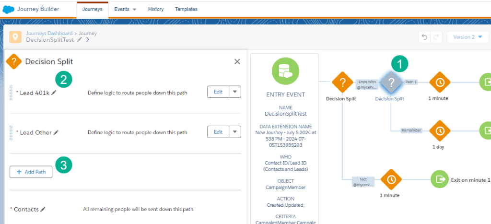Open the Version 2 dropdown
The width and height of the screenshot is (491, 224).
click(468, 37)
